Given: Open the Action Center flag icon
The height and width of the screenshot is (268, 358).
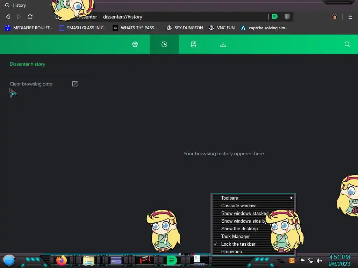Looking at the screenshot, I should point(302,260).
